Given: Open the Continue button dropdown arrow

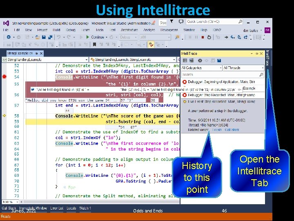Looking at the screenshot, I should click(x=107, y=37).
